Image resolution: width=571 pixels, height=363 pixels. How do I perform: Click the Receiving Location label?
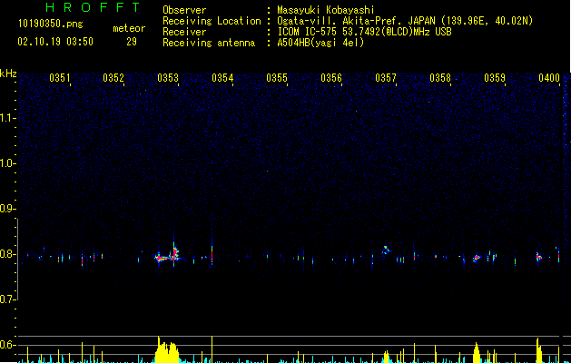click(x=212, y=21)
